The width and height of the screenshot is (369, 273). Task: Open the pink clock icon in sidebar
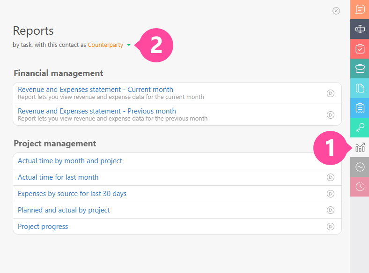tap(360, 187)
